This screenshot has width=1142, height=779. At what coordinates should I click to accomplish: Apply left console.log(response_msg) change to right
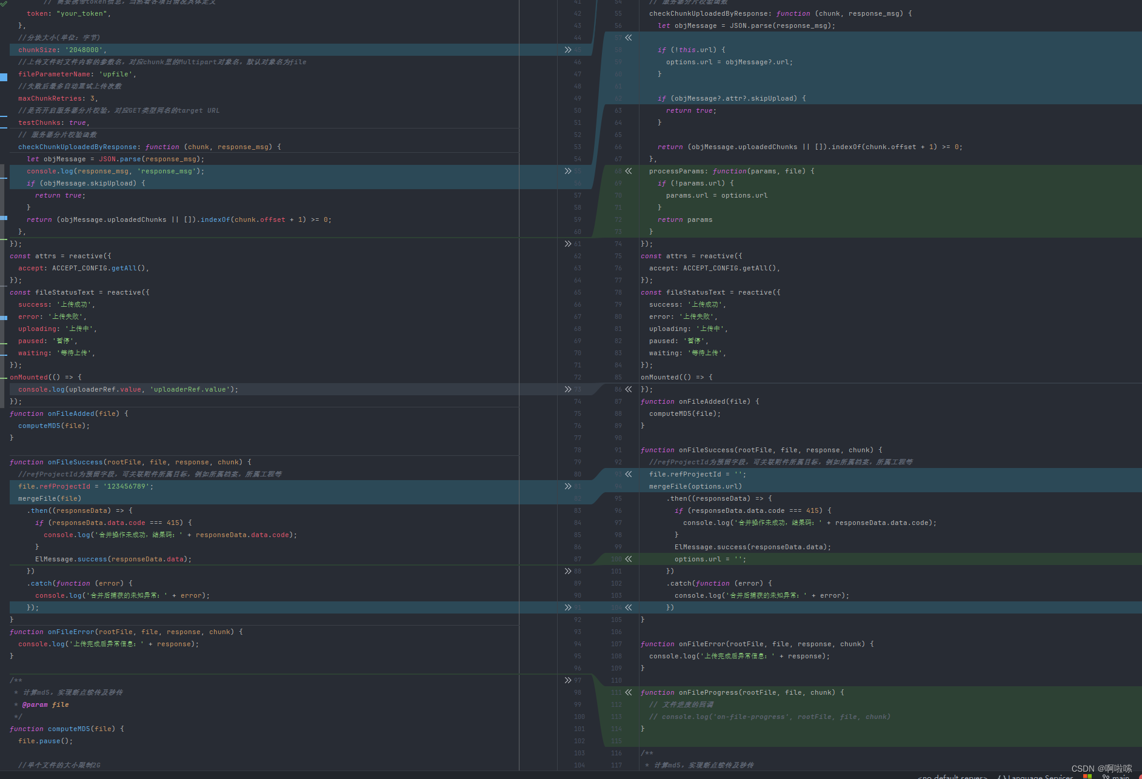567,171
